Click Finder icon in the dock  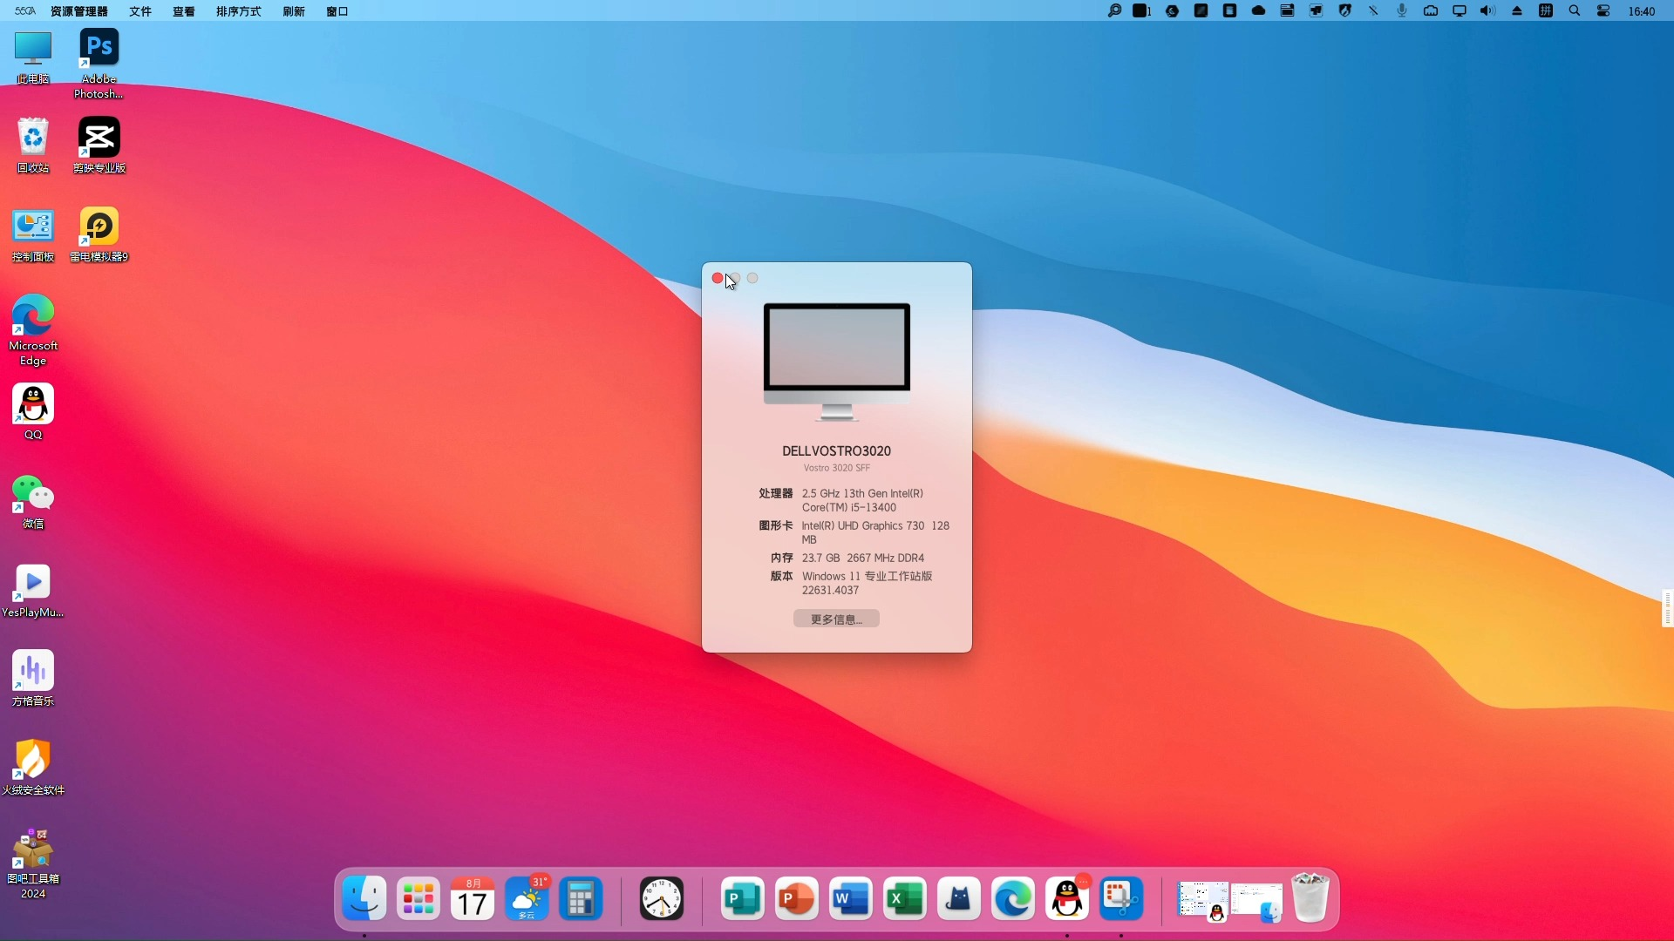pyautogui.click(x=364, y=898)
